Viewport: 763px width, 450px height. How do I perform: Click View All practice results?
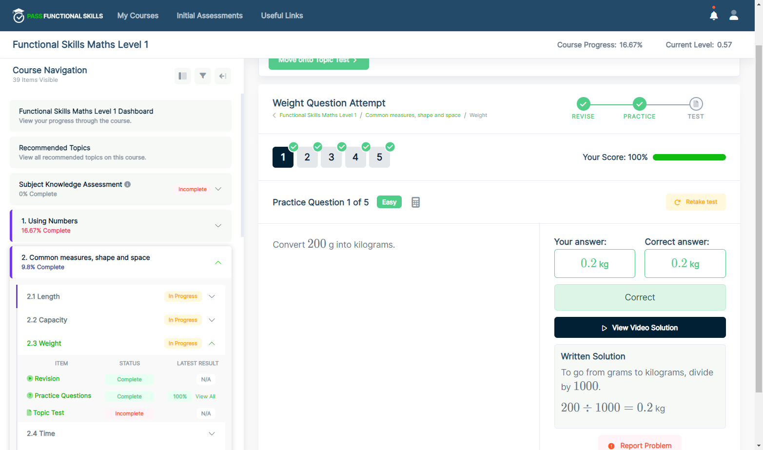[205, 396]
